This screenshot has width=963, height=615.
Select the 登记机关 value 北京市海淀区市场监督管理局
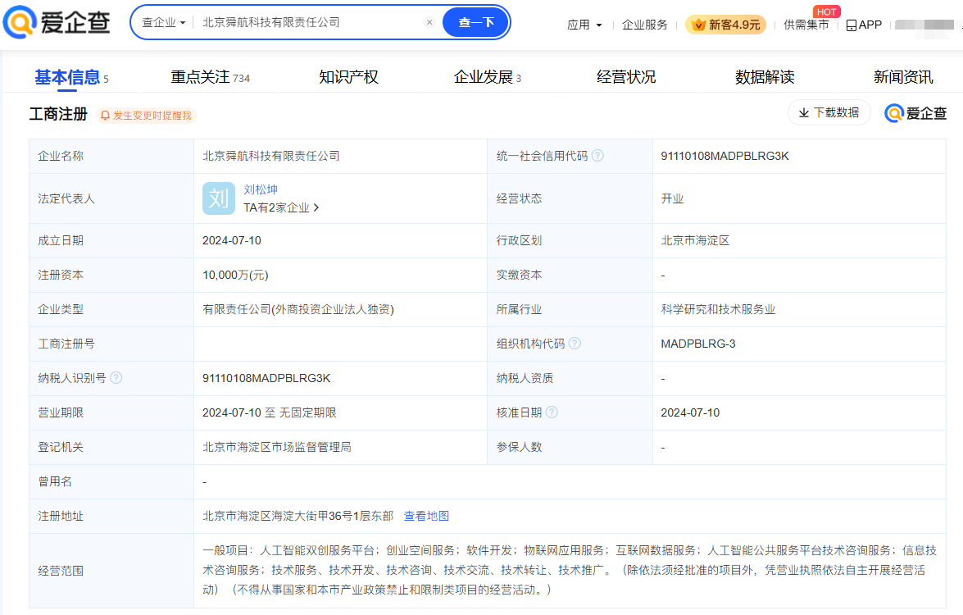277,447
